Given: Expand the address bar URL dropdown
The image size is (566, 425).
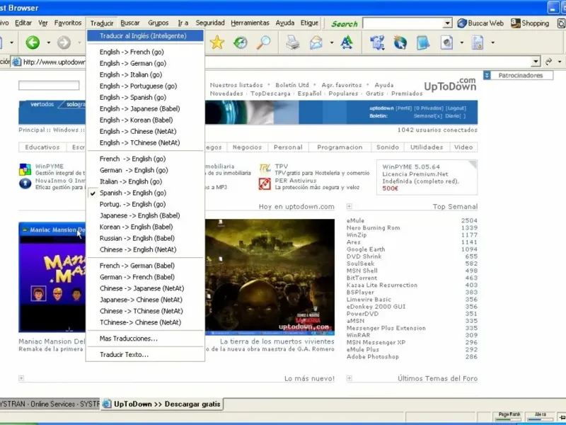Looking at the screenshot, I should point(536,62).
